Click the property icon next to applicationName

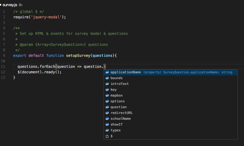(107, 72)
